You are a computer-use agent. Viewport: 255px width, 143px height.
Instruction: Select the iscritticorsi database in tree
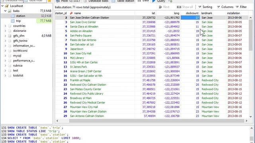20,50
